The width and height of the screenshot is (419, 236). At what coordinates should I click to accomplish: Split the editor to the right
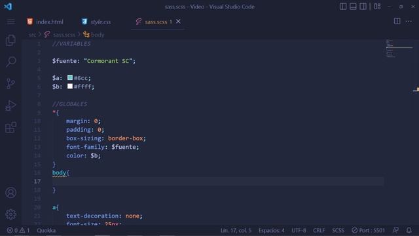397,21
